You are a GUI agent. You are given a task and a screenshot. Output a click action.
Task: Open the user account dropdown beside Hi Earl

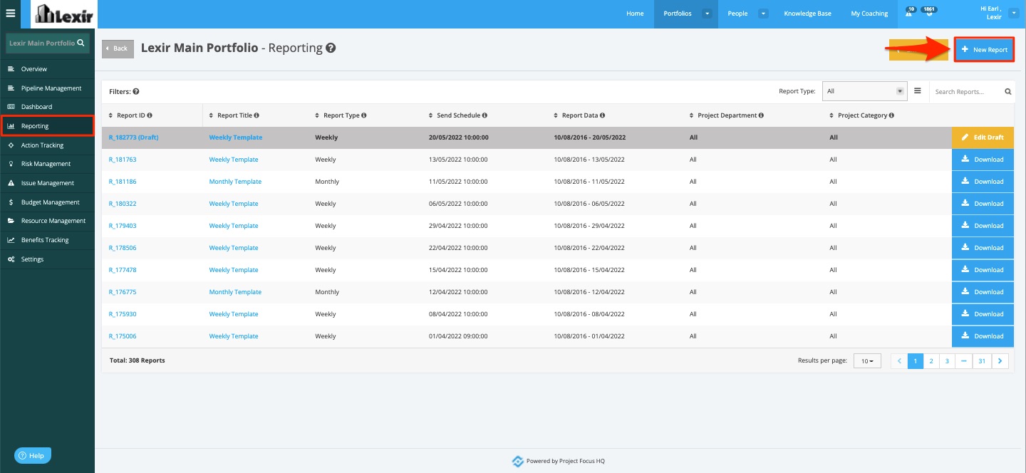click(x=1014, y=14)
